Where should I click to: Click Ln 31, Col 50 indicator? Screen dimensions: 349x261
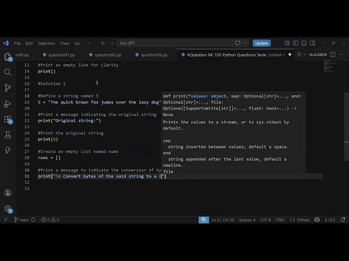point(223,220)
